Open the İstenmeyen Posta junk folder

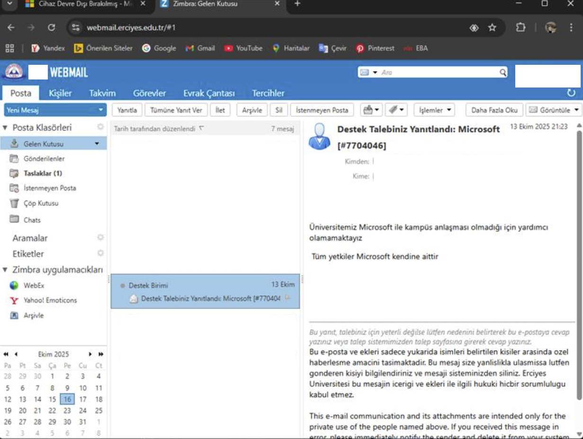[x=49, y=188]
